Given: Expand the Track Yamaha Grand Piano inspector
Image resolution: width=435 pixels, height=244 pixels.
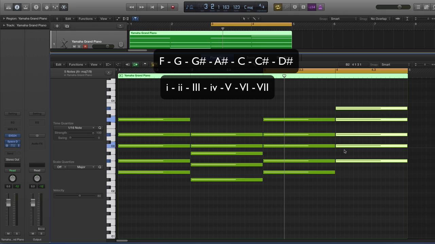Looking at the screenshot, I should click(4, 25).
